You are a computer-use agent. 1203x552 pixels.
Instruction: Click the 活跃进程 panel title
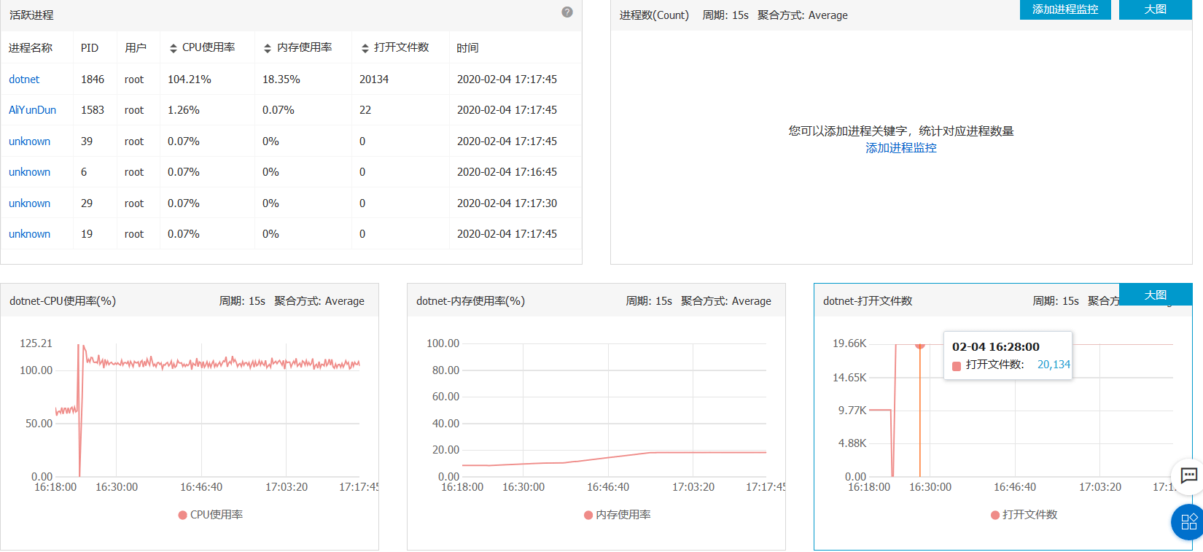tap(31, 15)
